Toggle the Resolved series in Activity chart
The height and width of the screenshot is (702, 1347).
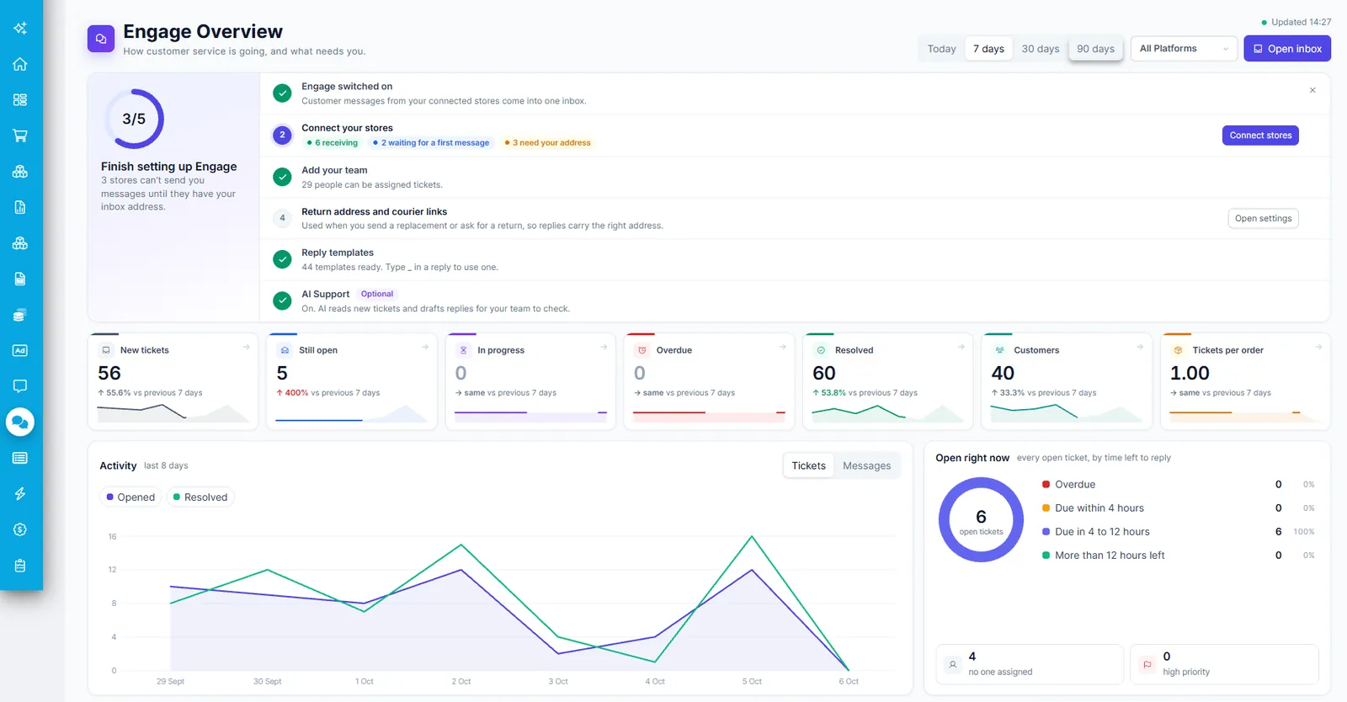(x=200, y=497)
